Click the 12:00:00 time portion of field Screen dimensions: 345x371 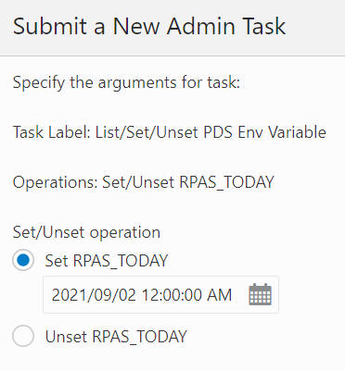(x=172, y=295)
